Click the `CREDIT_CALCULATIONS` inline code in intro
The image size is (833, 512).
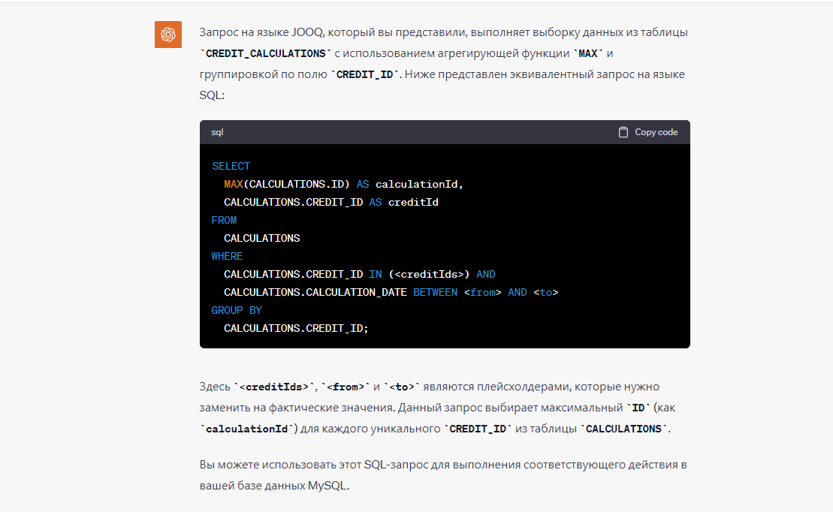point(266,53)
